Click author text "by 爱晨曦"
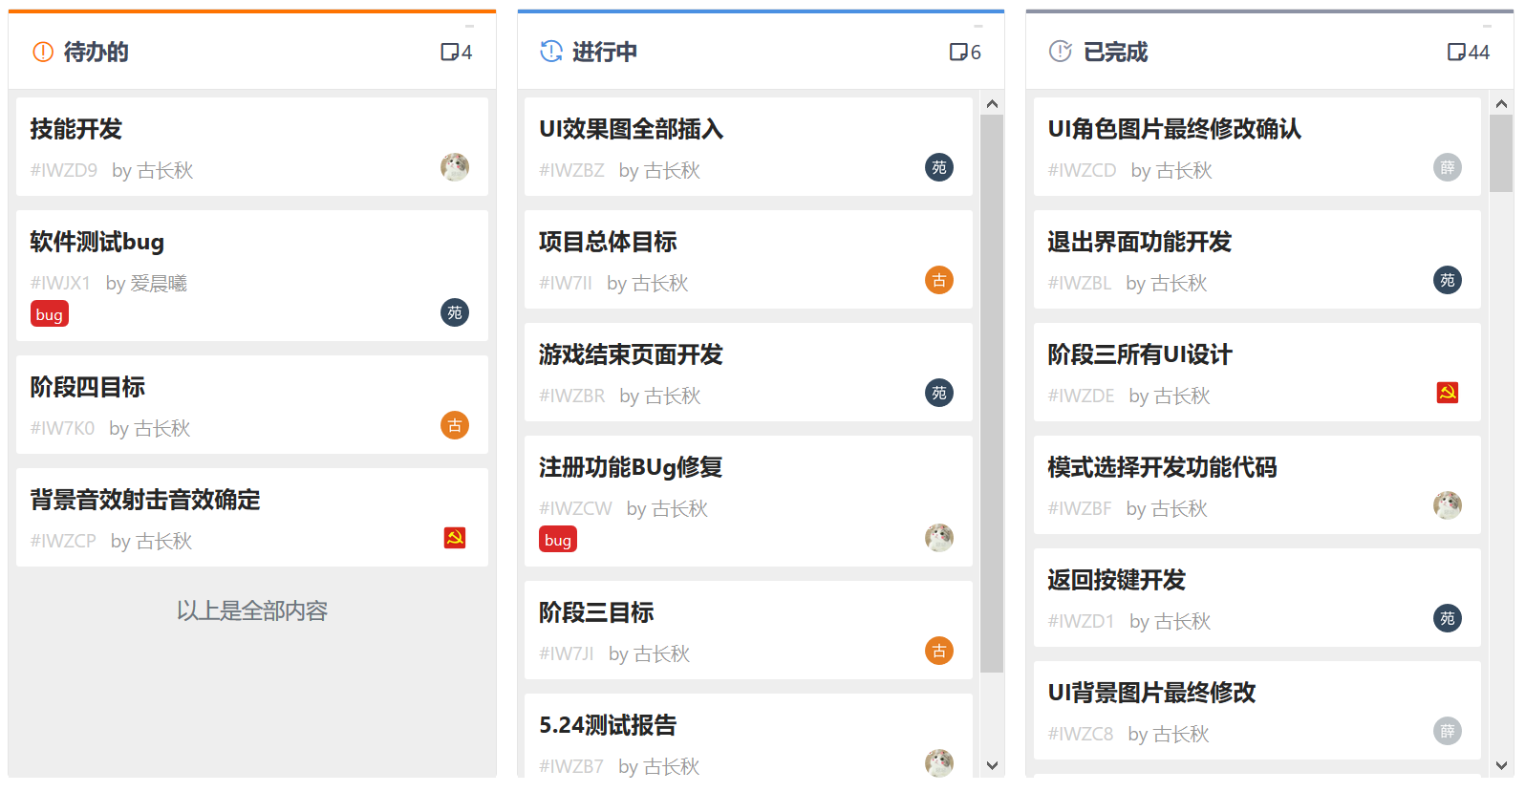 146,283
